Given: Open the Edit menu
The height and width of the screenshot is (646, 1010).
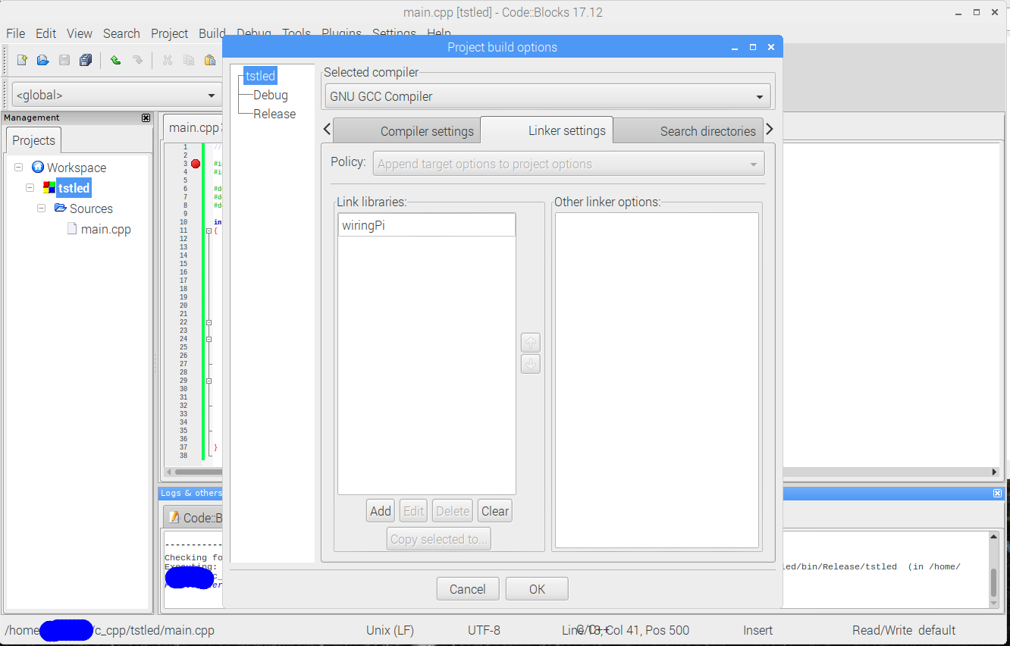Looking at the screenshot, I should click(x=45, y=33).
